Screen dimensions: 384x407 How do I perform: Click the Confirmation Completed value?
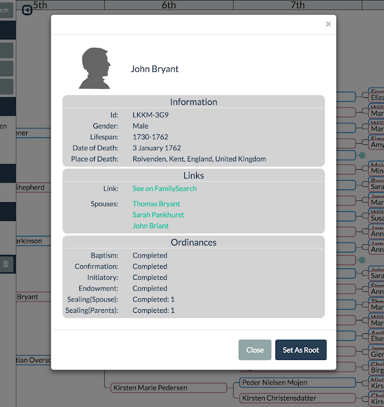pos(150,266)
